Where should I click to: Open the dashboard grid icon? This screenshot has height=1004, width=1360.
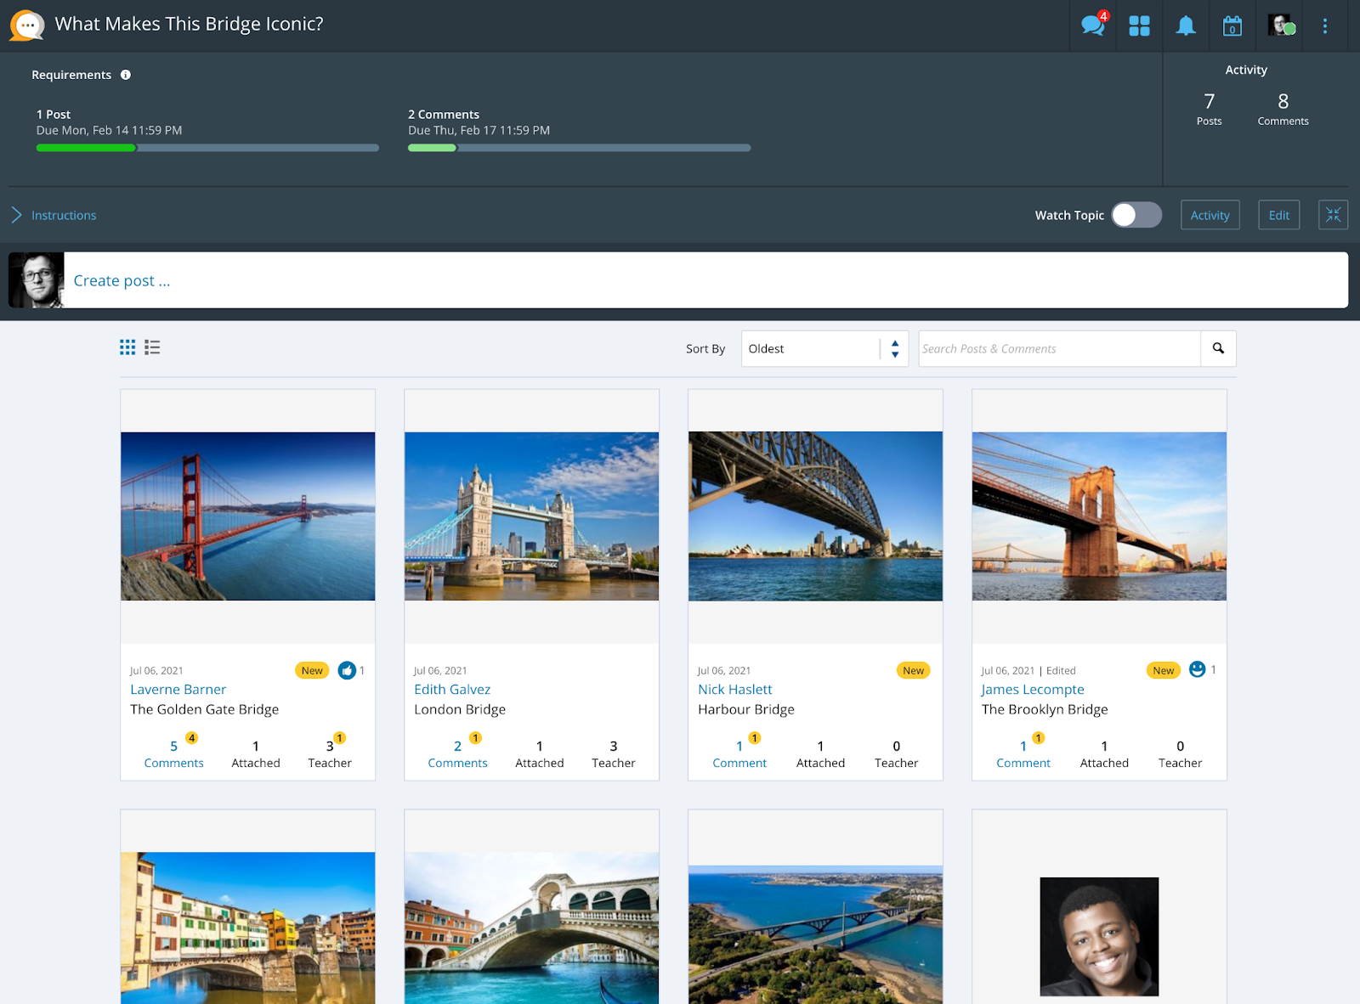tap(1139, 26)
